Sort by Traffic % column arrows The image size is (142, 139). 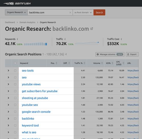click(84, 63)
